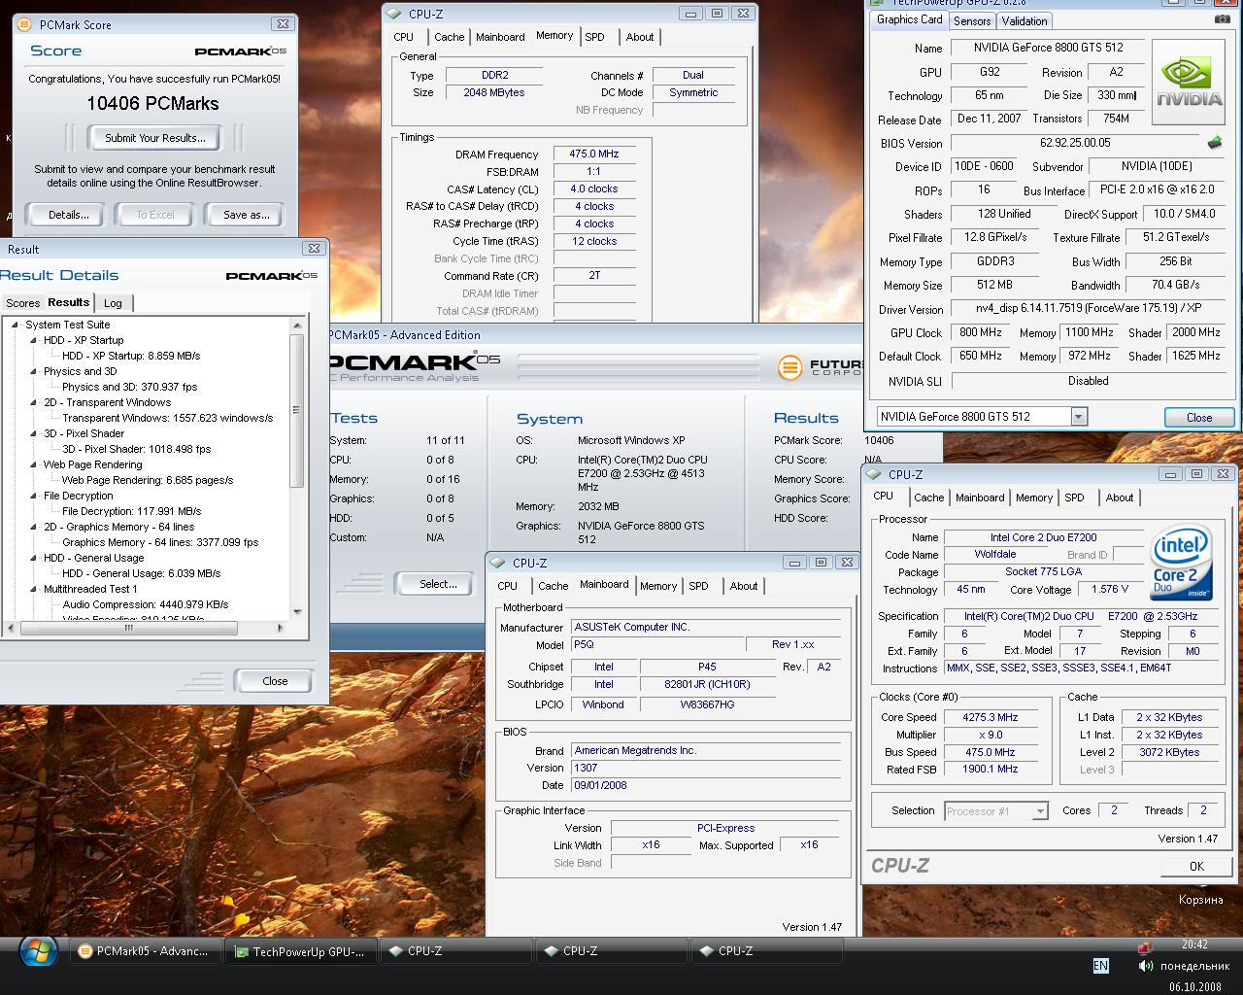
Task: Click the DRAM Frequency 475.0 MHz field
Action: pos(594,154)
